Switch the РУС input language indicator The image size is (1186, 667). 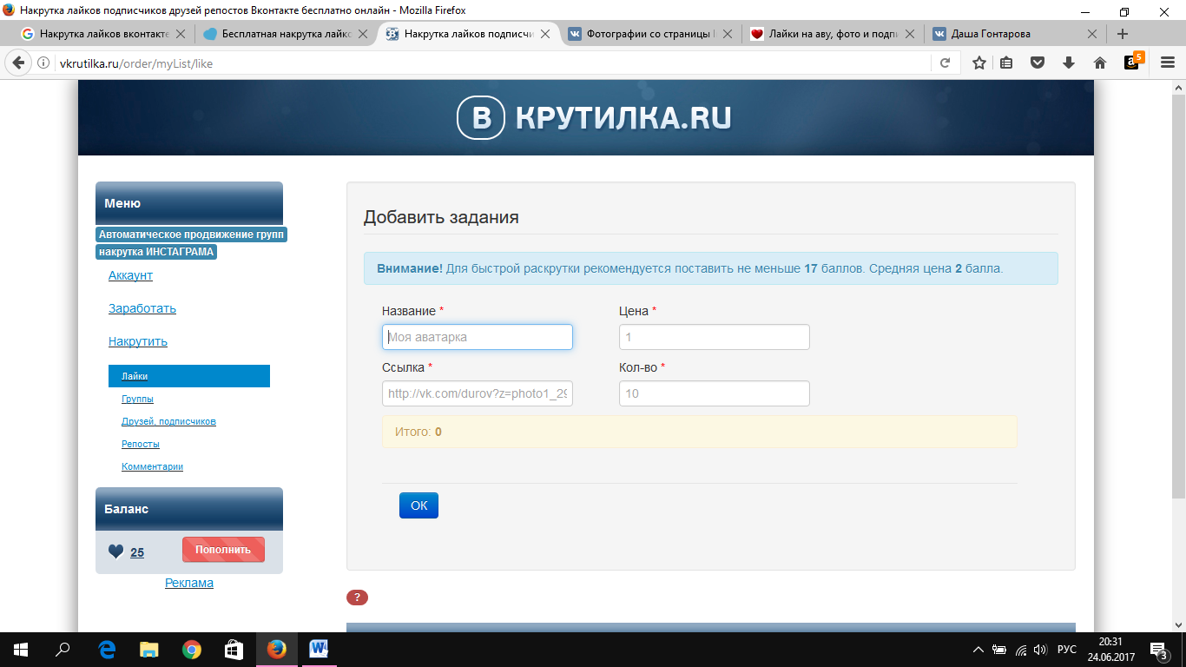(1067, 650)
